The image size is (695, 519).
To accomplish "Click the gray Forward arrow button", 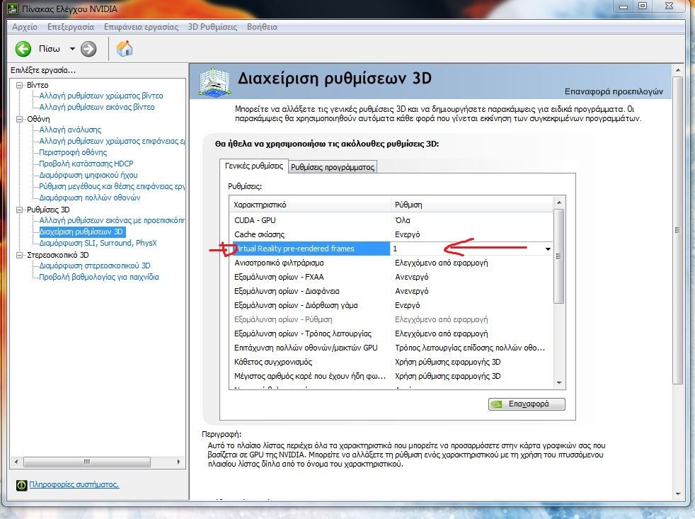I will [x=88, y=49].
